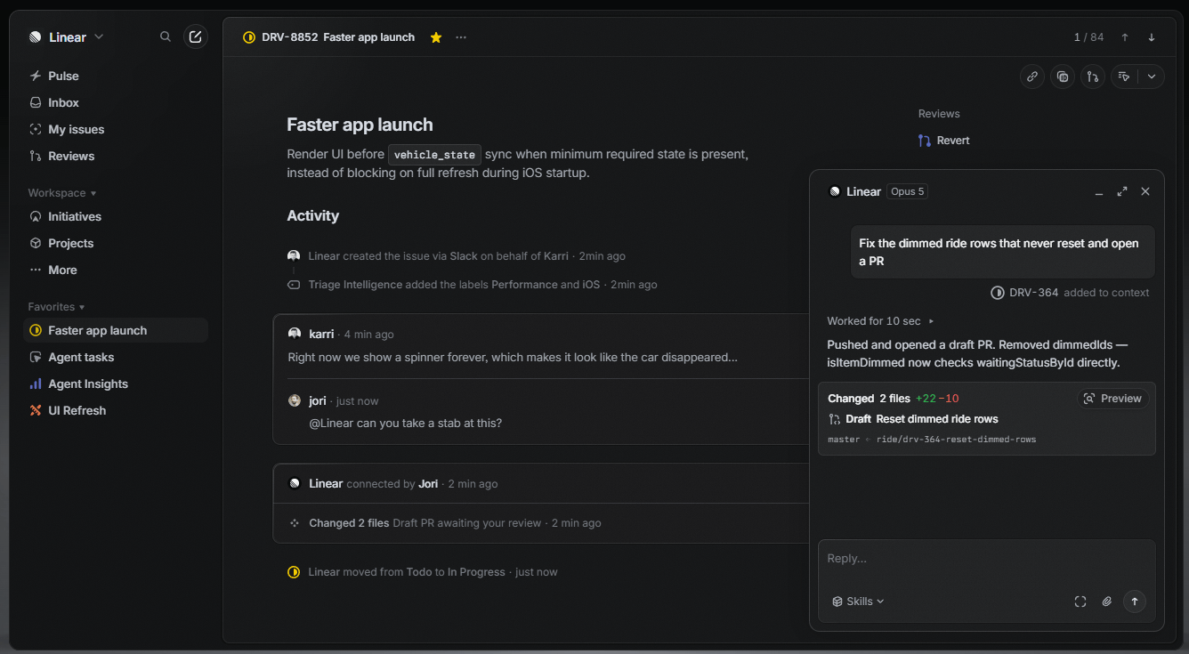
Task: Click the Activity heading
Action: 312,215
